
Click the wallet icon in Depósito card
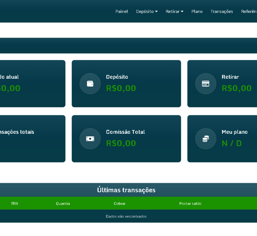[x=90, y=84]
